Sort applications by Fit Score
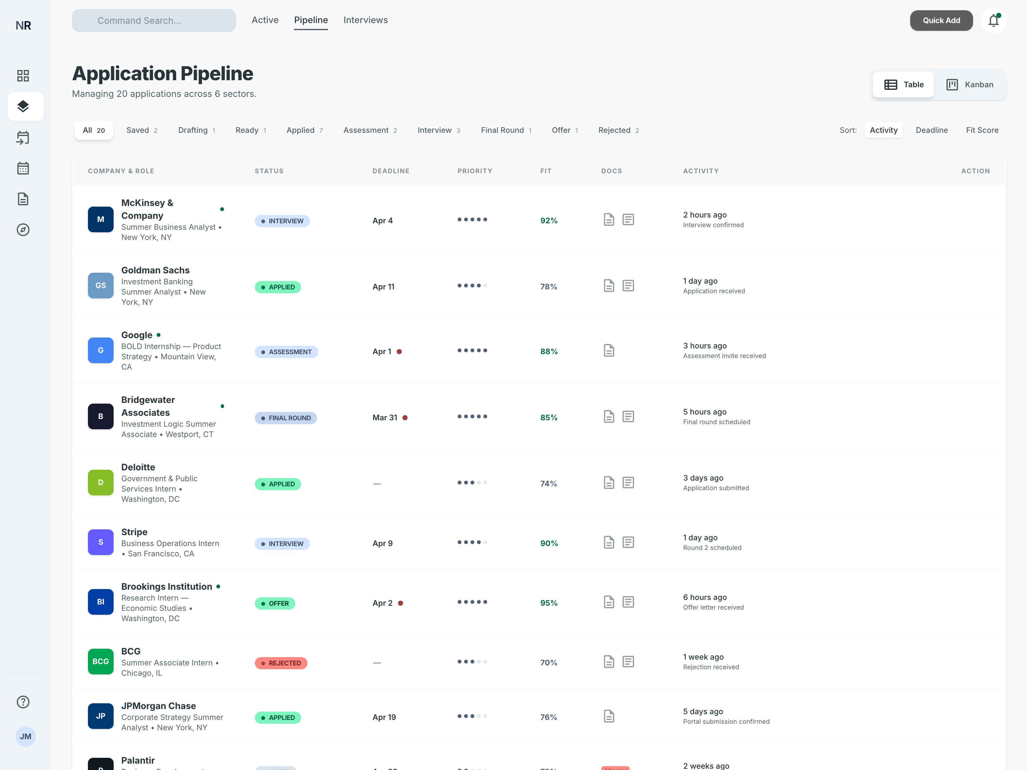 click(x=982, y=130)
